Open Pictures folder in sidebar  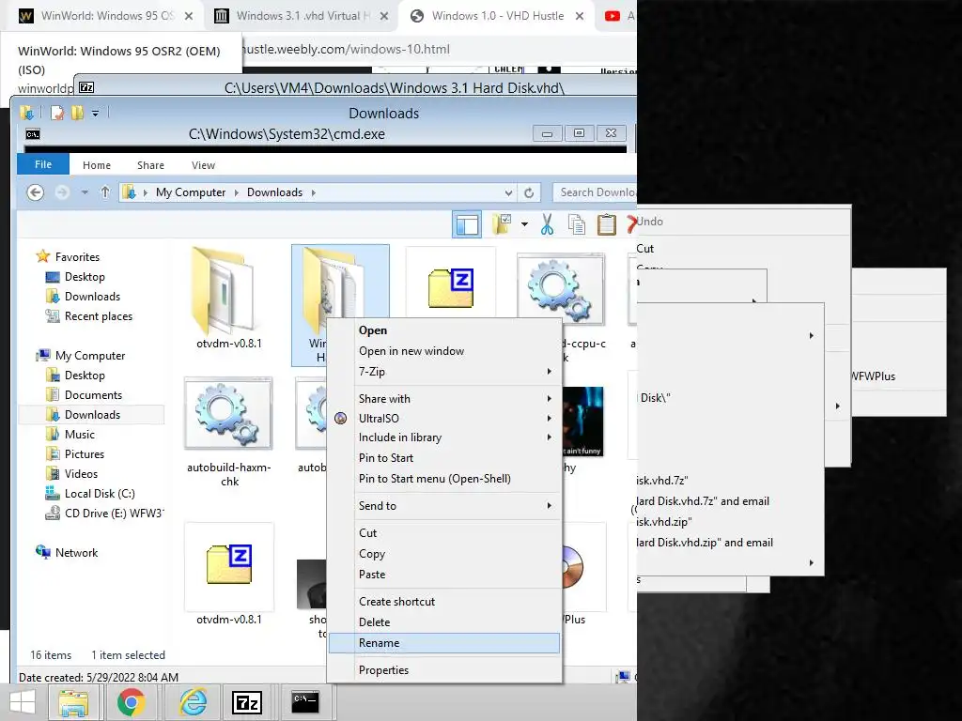point(85,454)
